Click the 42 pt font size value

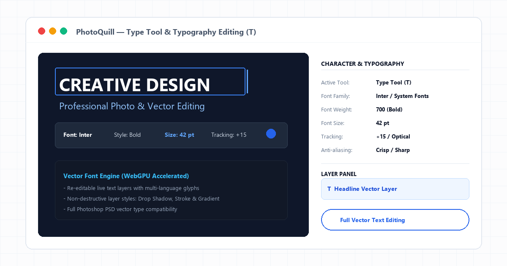coord(382,123)
